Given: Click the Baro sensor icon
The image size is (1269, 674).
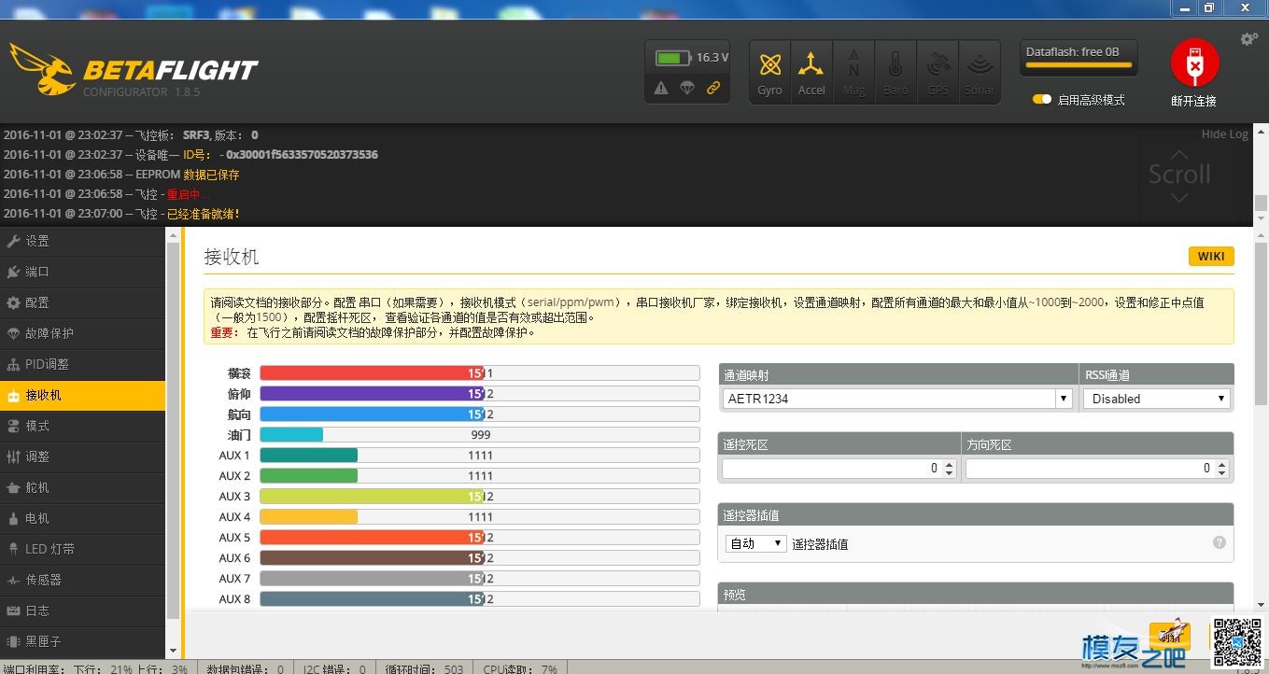Looking at the screenshot, I should pos(895,72).
